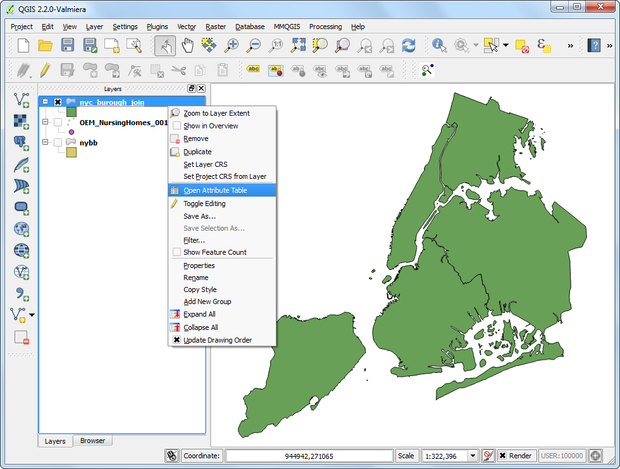Click the Add PostGIS Layer elephant icon
The height and width of the screenshot is (469, 620).
pyautogui.click(x=22, y=143)
